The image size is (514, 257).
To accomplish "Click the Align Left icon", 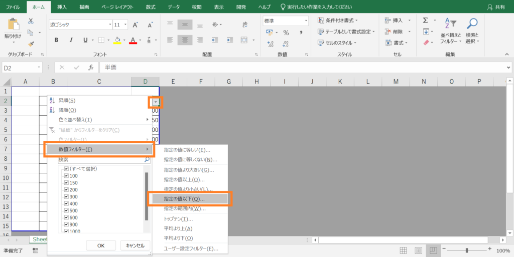I will click(x=170, y=40).
